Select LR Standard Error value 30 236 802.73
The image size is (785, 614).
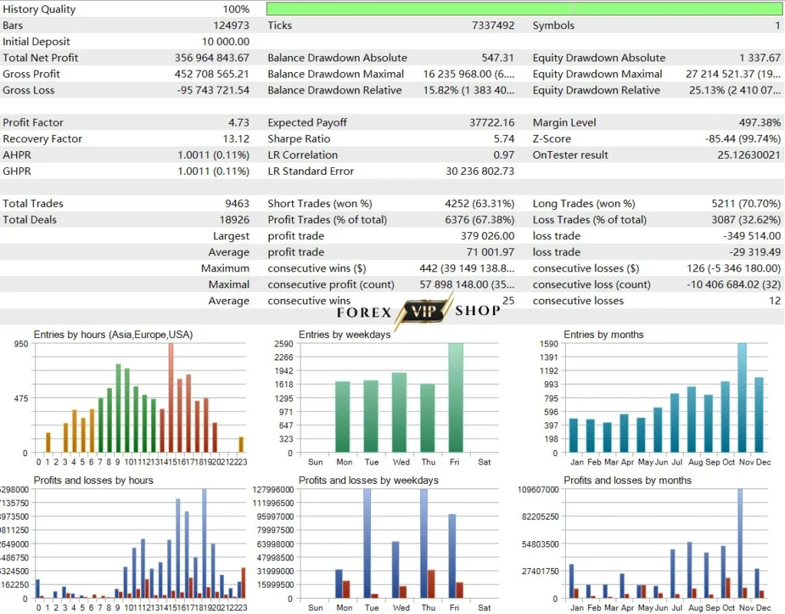tap(480, 171)
